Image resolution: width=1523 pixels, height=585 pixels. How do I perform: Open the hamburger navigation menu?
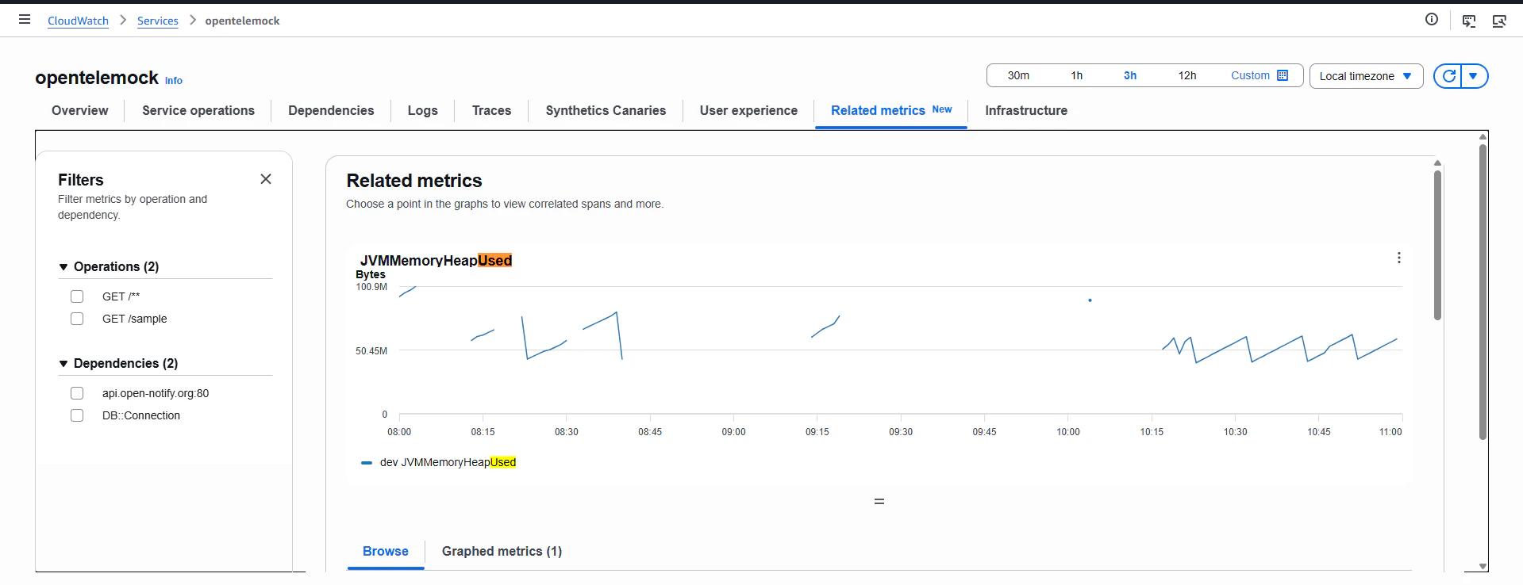(x=25, y=20)
